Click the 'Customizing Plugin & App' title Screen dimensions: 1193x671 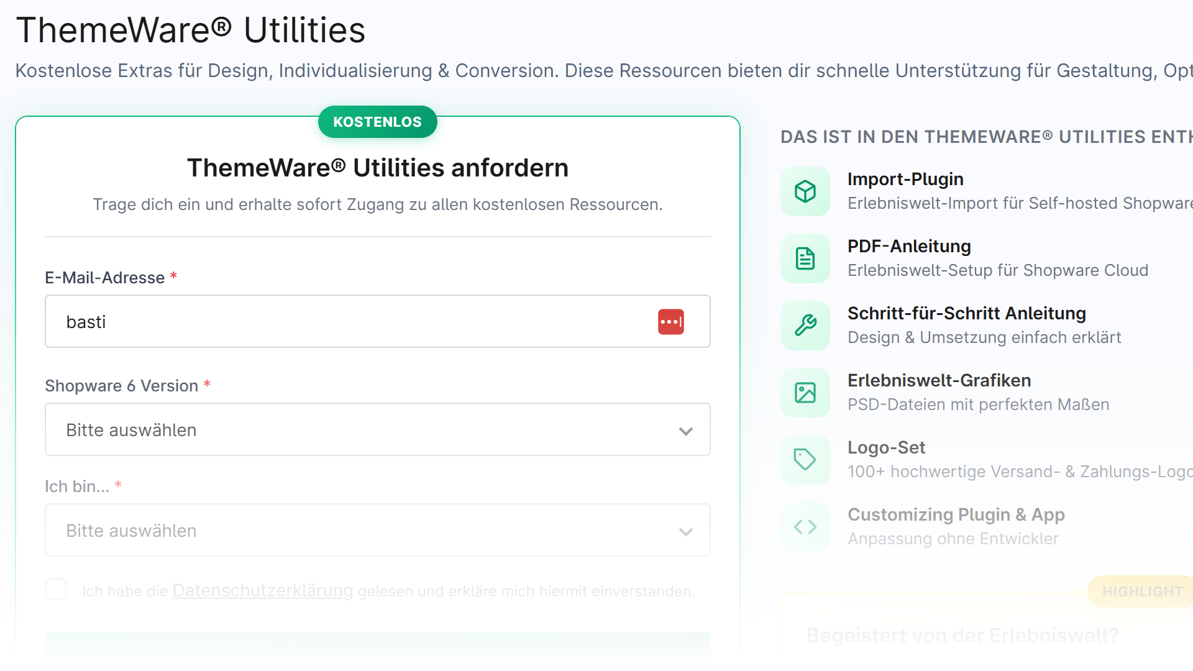click(x=956, y=514)
